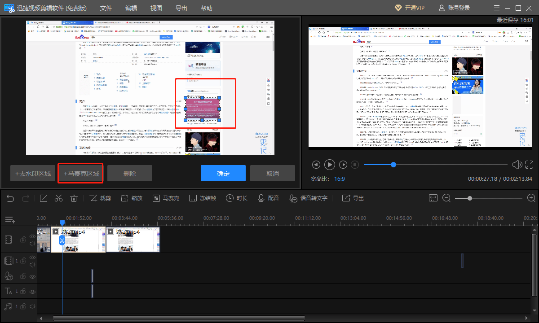Click the blue 确定 confirm button
This screenshot has width=539, height=323.
tap(223, 174)
